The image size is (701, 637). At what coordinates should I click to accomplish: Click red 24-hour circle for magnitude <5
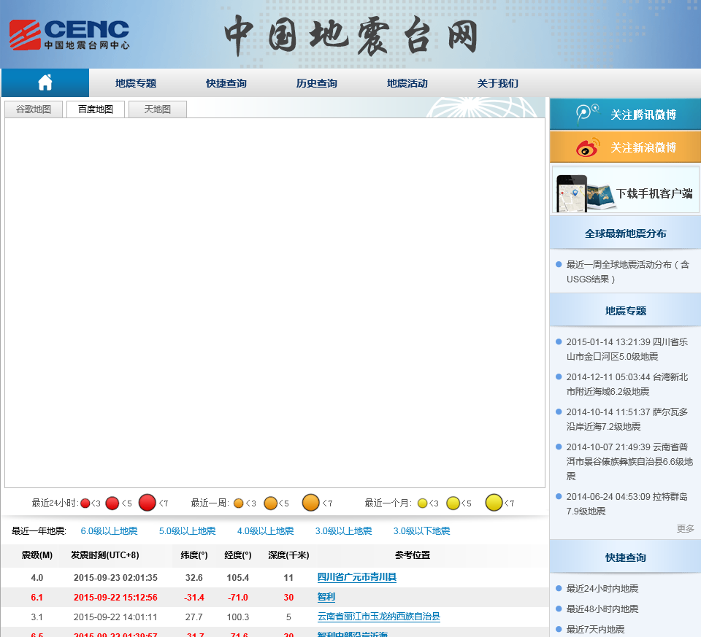112,503
